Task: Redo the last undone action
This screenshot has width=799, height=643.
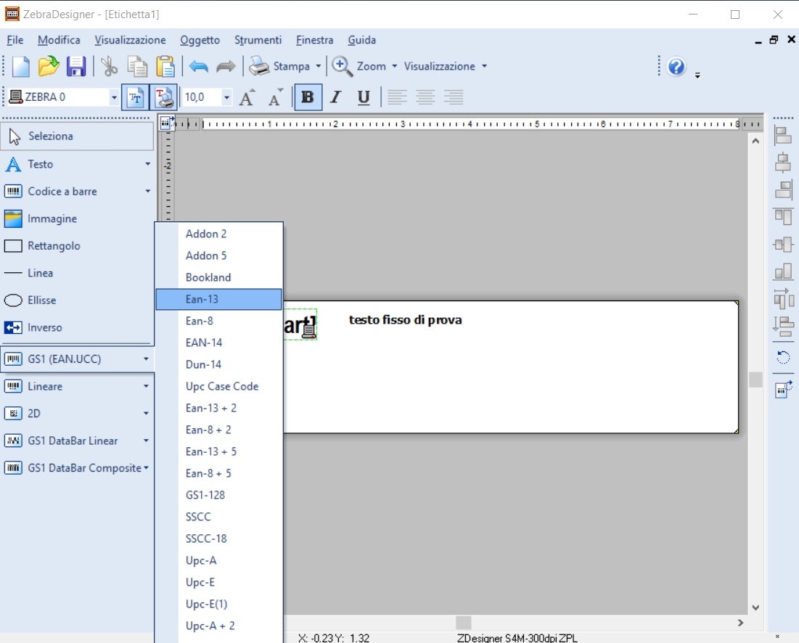Action: coord(226,67)
